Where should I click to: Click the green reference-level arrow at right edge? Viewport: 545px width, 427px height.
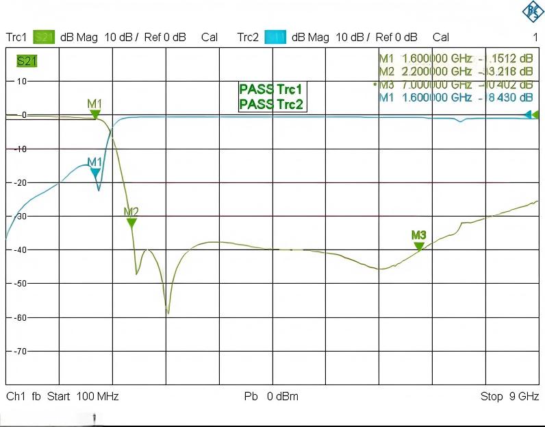(x=536, y=114)
